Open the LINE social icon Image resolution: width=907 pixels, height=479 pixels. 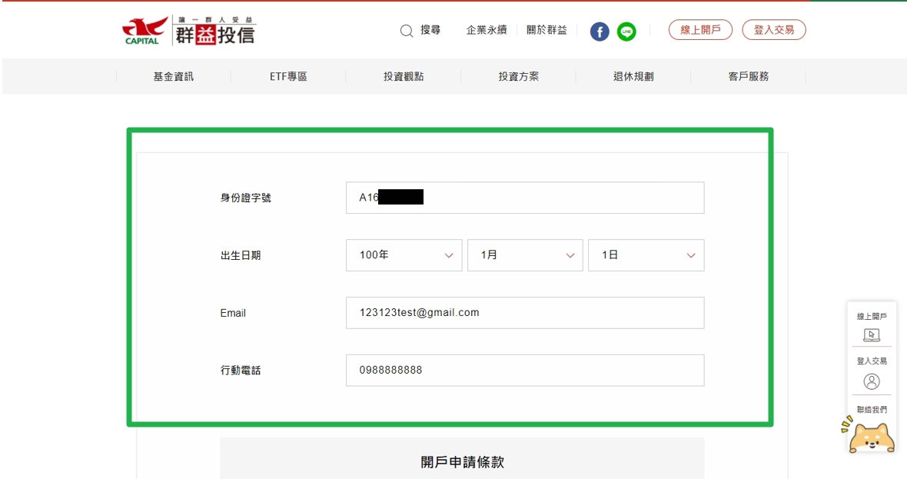click(626, 32)
